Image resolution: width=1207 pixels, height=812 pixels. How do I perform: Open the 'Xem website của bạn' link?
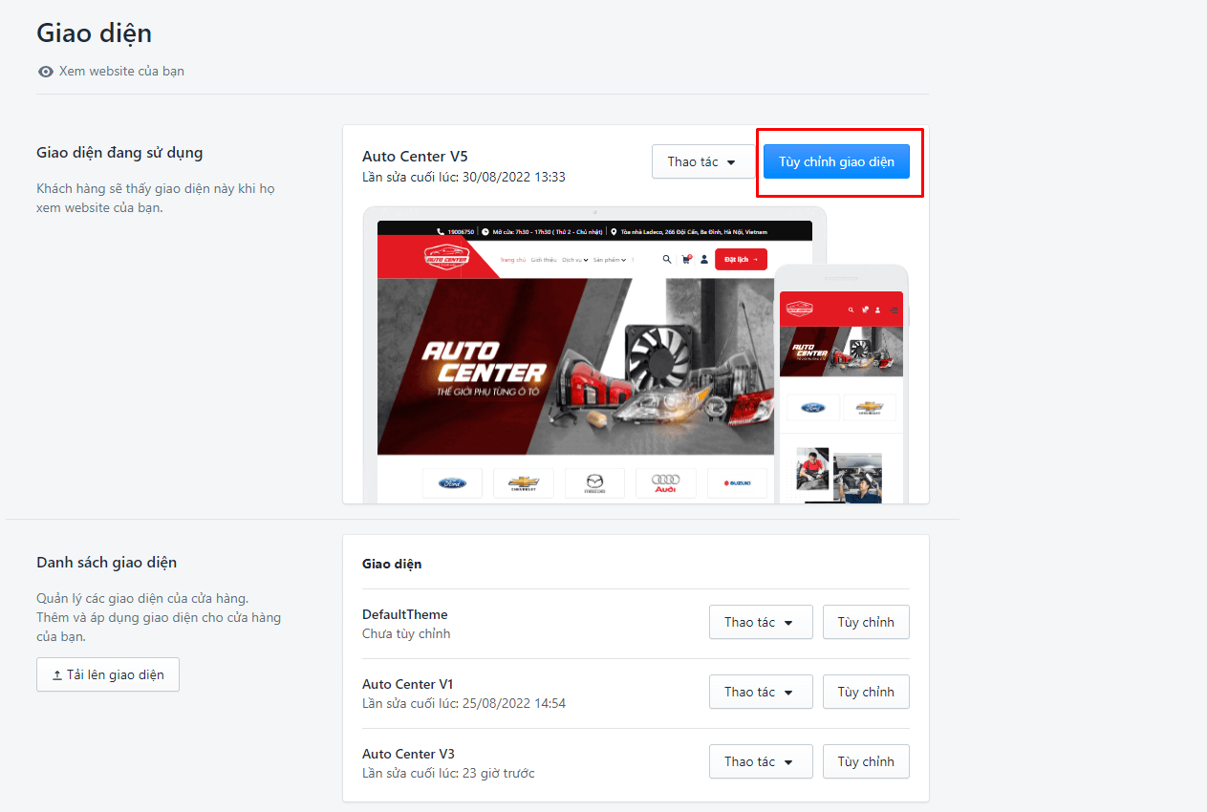coord(121,71)
